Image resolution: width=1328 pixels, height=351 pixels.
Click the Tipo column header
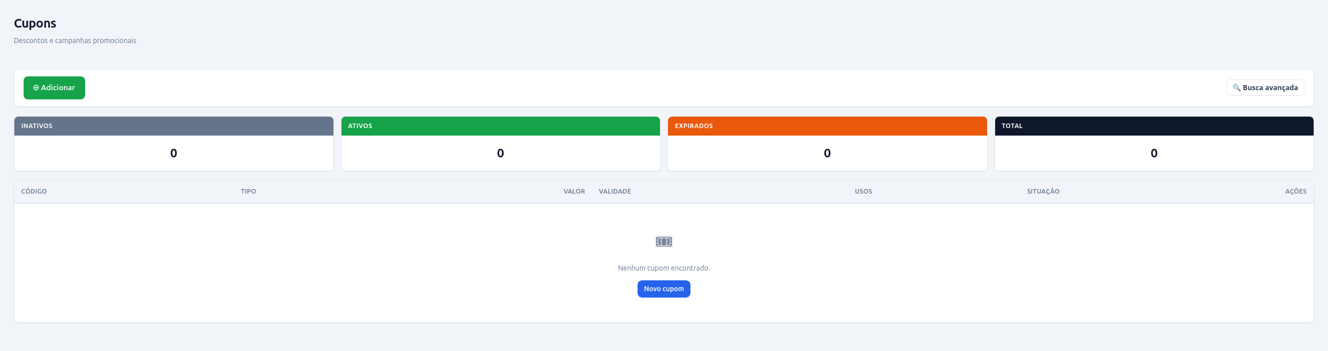point(248,191)
